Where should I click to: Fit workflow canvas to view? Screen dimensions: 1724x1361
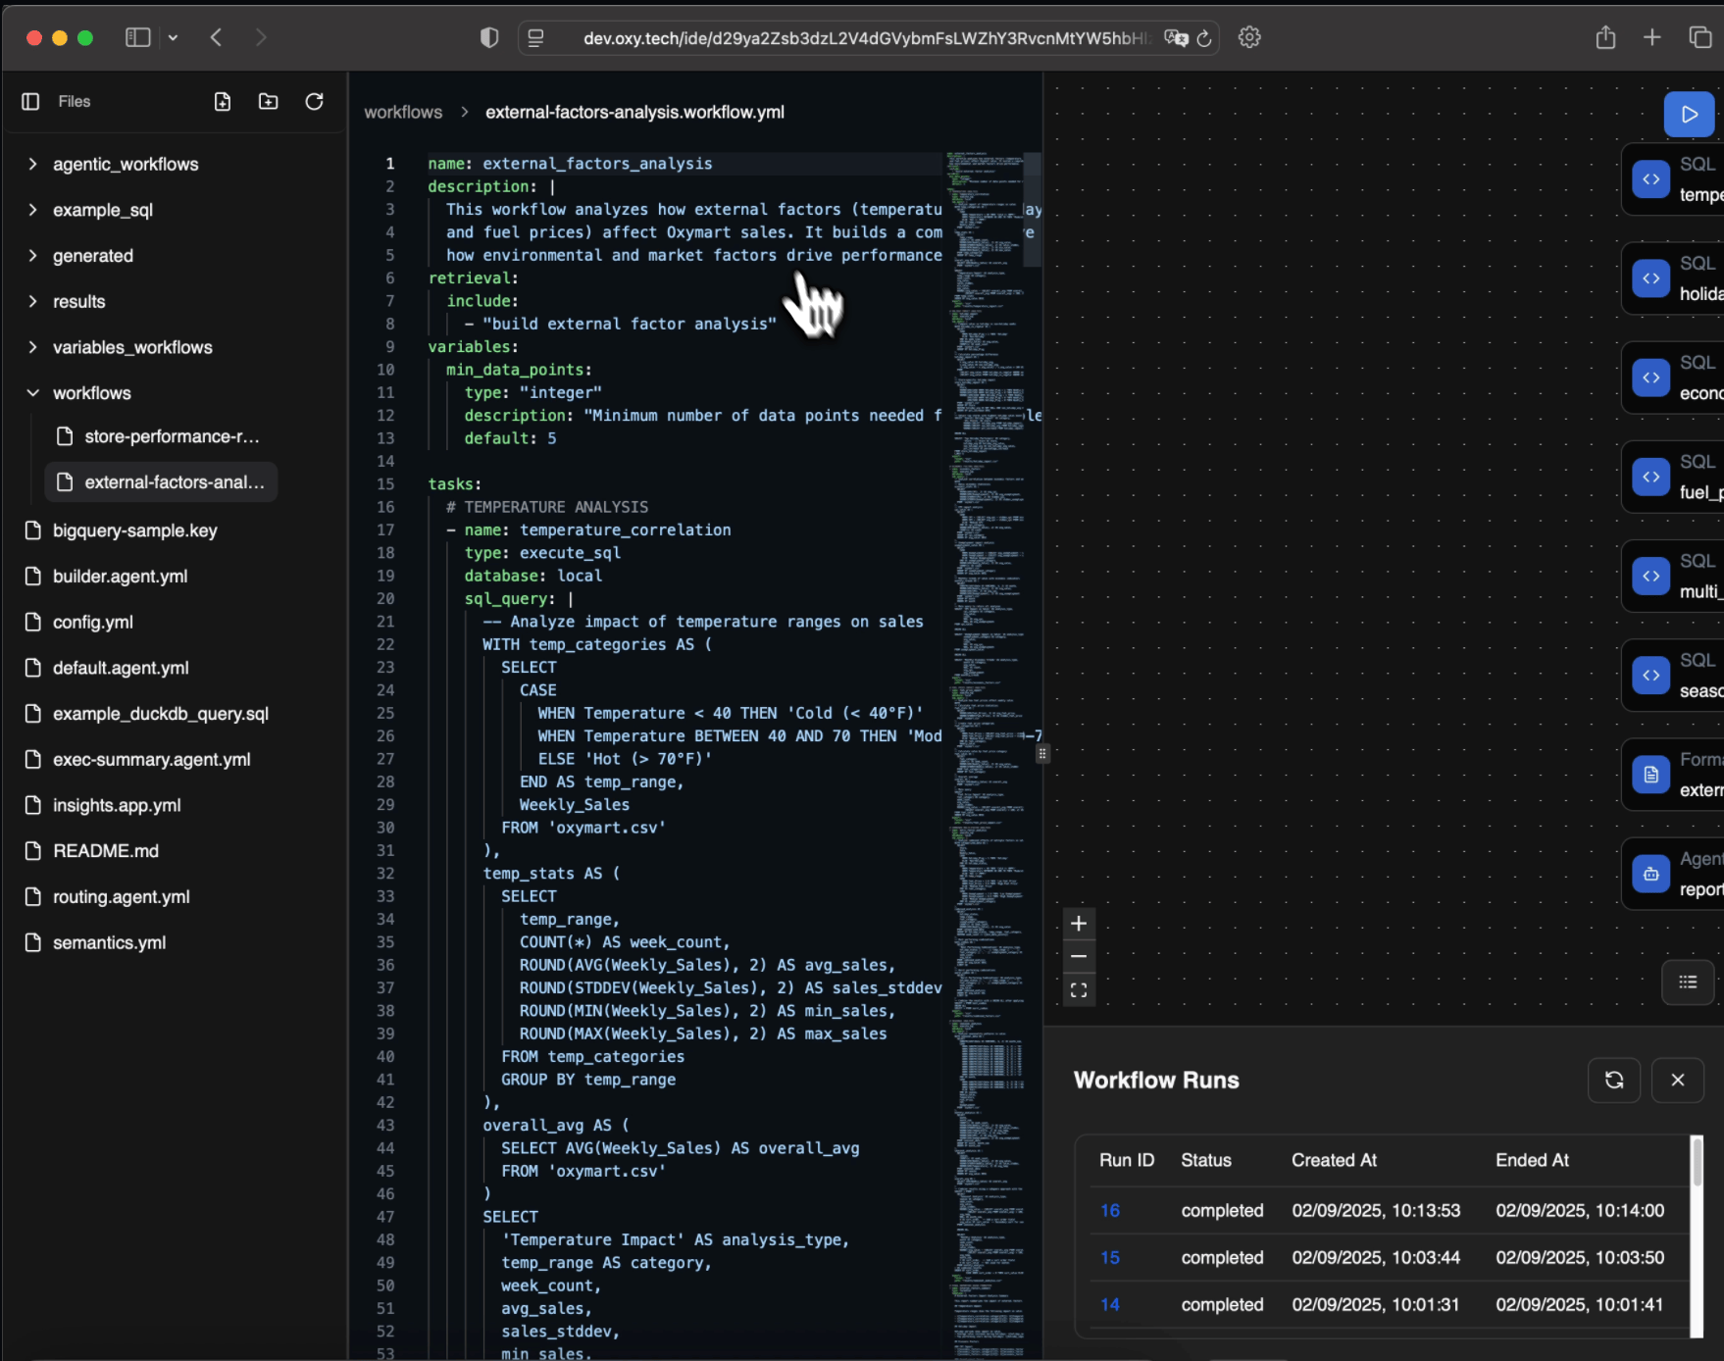[1079, 990]
